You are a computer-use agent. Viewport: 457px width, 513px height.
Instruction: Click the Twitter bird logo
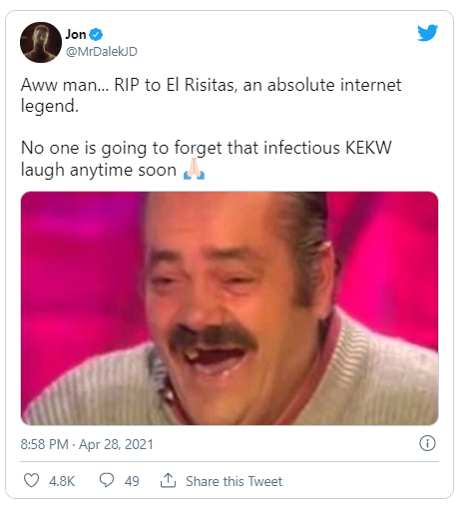427,32
